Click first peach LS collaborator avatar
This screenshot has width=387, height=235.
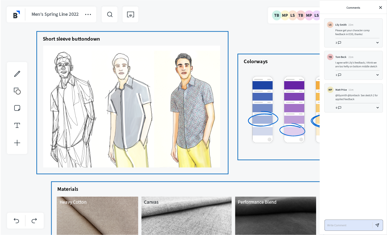(x=293, y=15)
